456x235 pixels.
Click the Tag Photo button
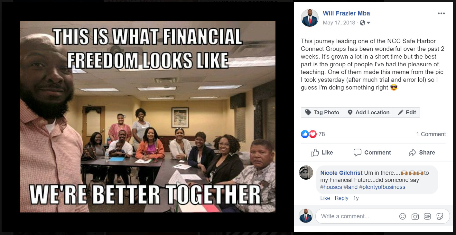pyautogui.click(x=322, y=112)
